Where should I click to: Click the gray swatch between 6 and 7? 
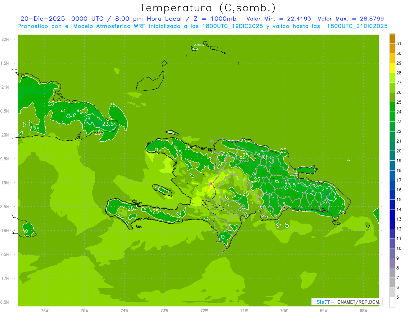pyautogui.click(x=392, y=283)
